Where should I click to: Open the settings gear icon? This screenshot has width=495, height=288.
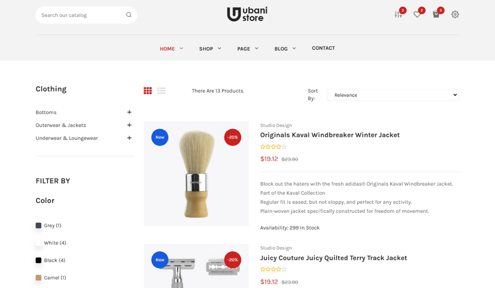click(x=455, y=14)
